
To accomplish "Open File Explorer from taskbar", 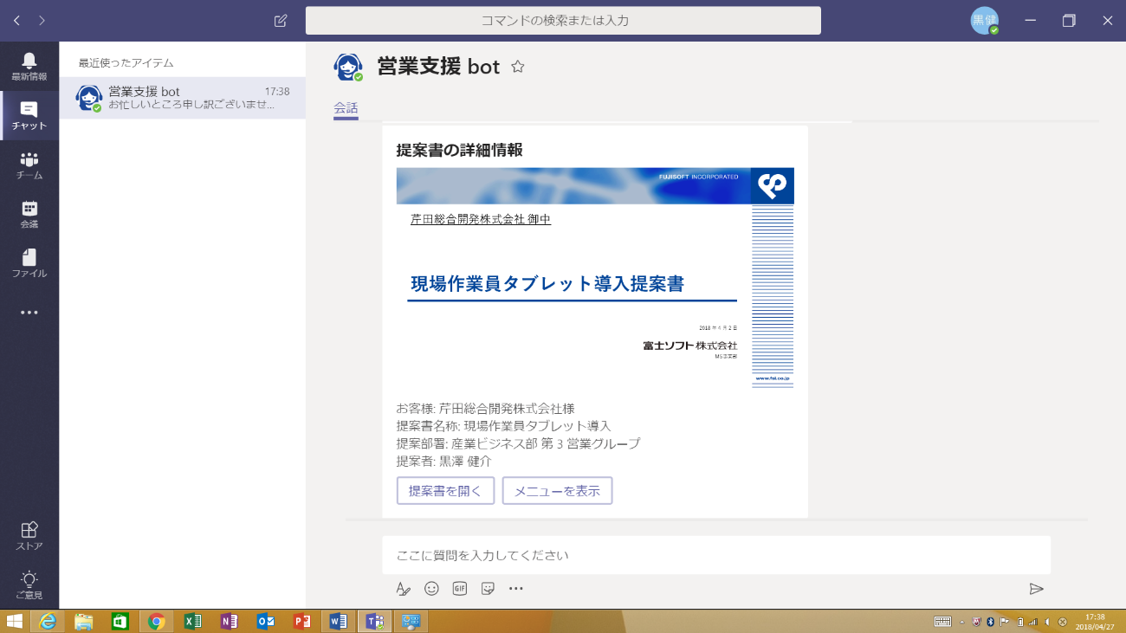I will [x=83, y=621].
